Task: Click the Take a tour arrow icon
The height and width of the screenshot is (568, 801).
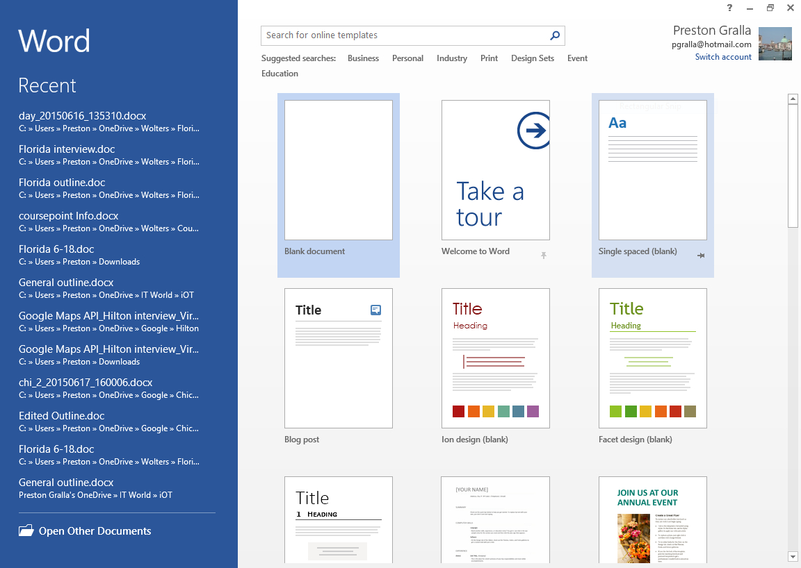Action: [x=534, y=131]
